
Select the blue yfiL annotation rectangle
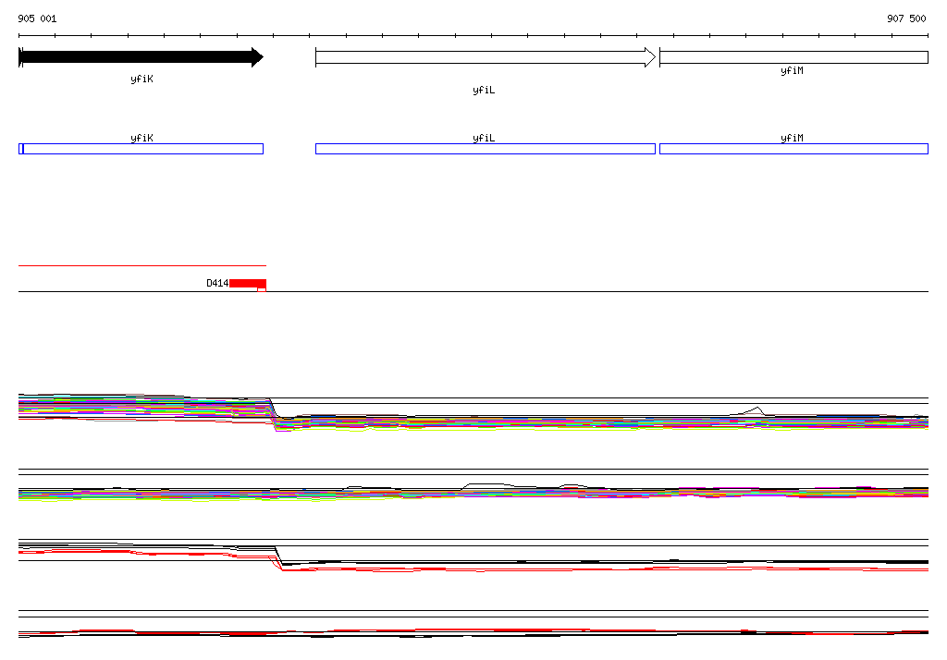click(x=485, y=149)
